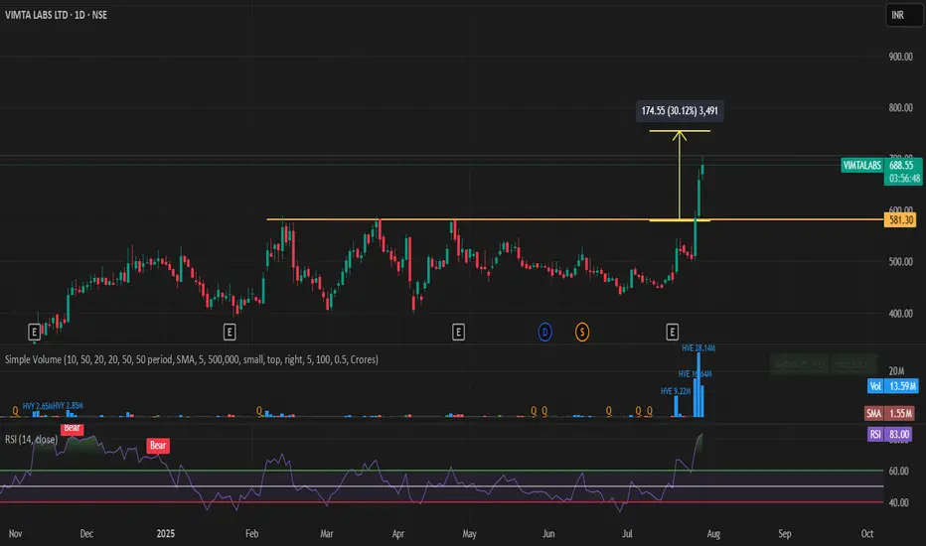Click the 800.00 price axis label
The width and height of the screenshot is (926, 546).
[900, 107]
